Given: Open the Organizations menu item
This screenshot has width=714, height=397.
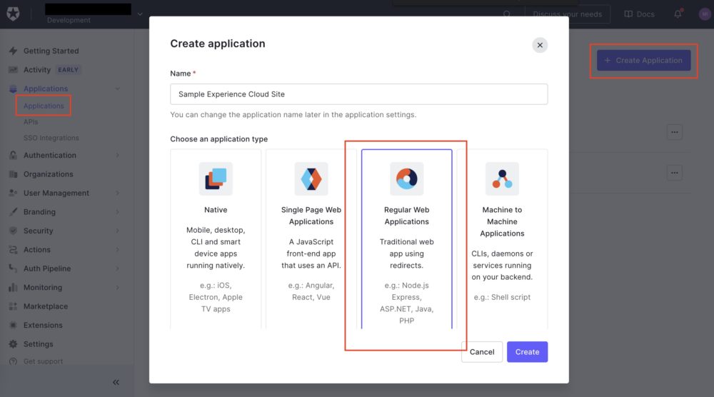Looking at the screenshot, I should point(49,174).
